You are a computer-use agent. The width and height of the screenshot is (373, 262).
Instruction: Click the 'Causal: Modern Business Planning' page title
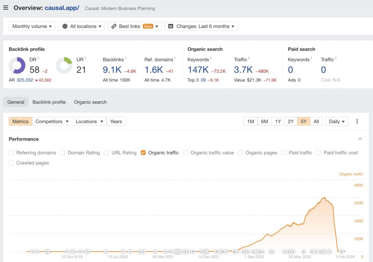(x=120, y=8)
